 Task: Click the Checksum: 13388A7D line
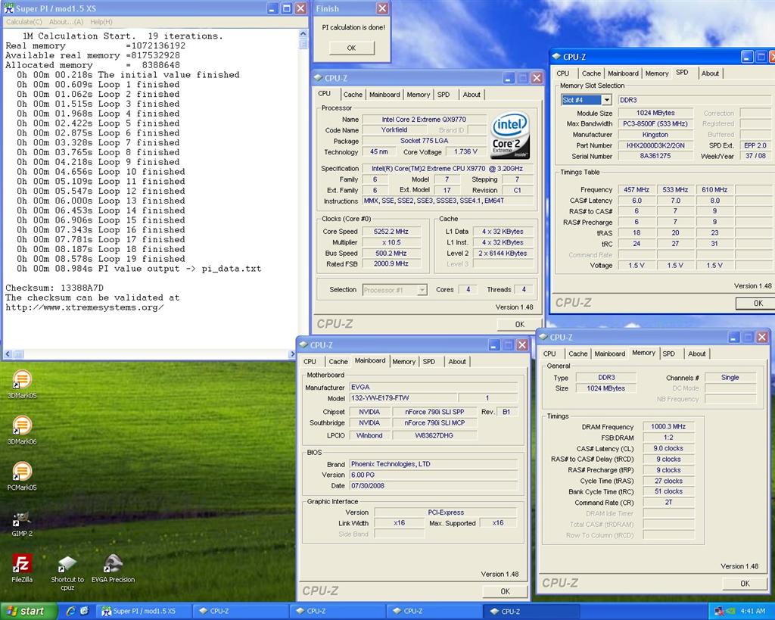[54, 288]
